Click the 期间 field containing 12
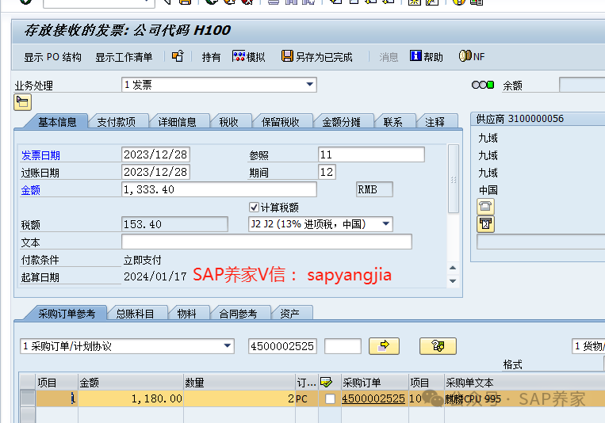Image resolution: width=605 pixels, height=423 pixels. (x=327, y=172)
